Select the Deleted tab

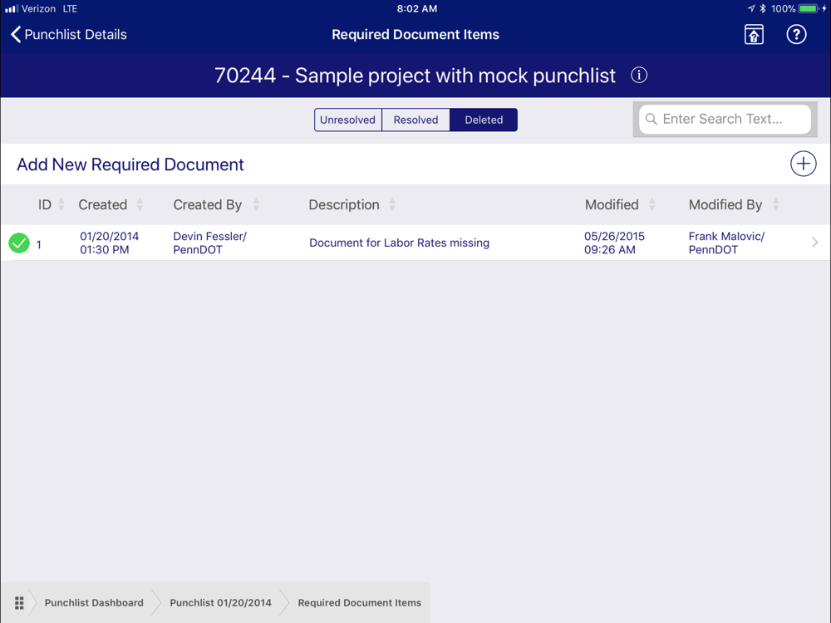[x=484, y=120]
